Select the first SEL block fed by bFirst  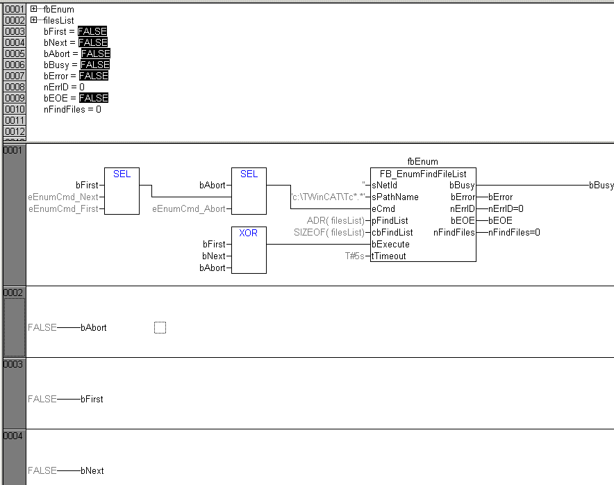coord(122,191)
